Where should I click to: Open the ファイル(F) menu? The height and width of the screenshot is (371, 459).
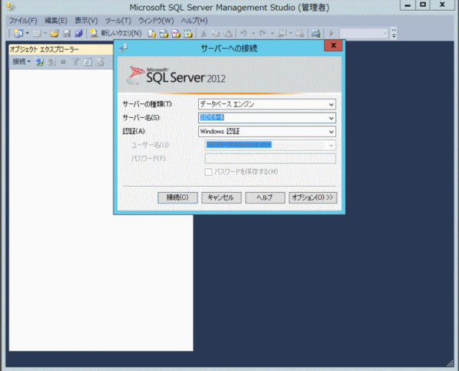pos(23,21)
